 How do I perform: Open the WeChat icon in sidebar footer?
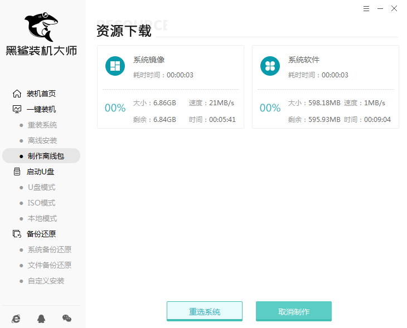(66, 318)
